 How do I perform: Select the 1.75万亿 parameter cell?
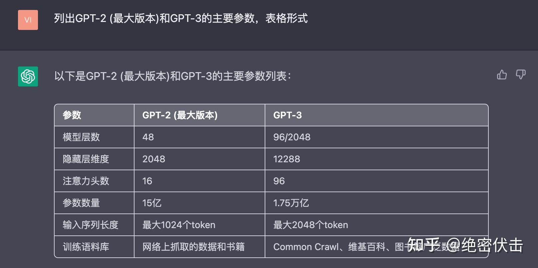tap(291, 203)
